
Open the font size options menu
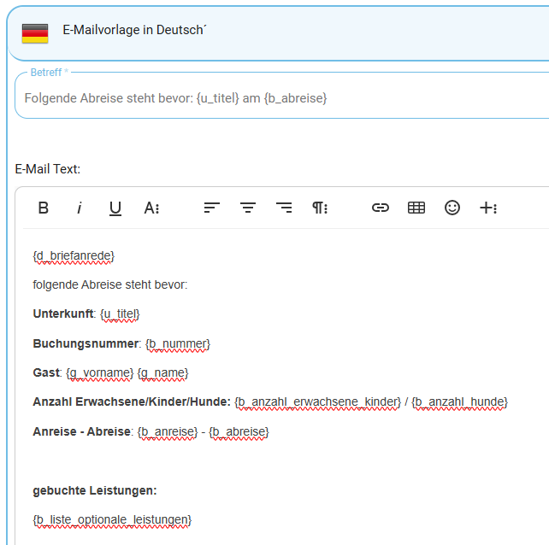tap(151, 208)
